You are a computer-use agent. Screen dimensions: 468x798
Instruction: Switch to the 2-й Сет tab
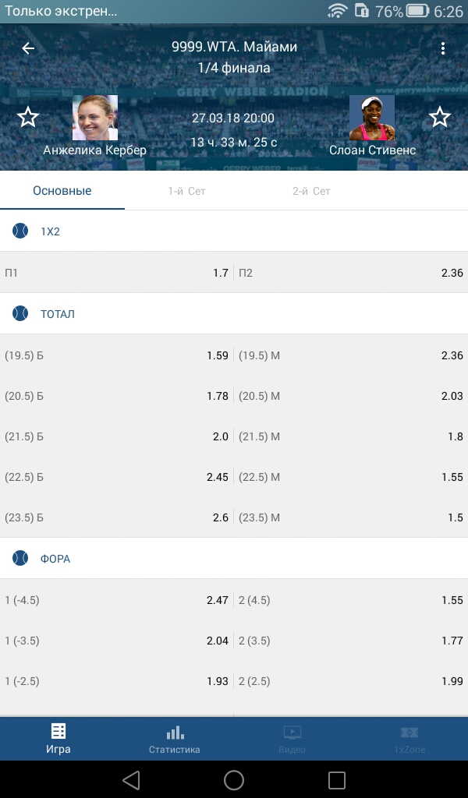click(311, 191)
